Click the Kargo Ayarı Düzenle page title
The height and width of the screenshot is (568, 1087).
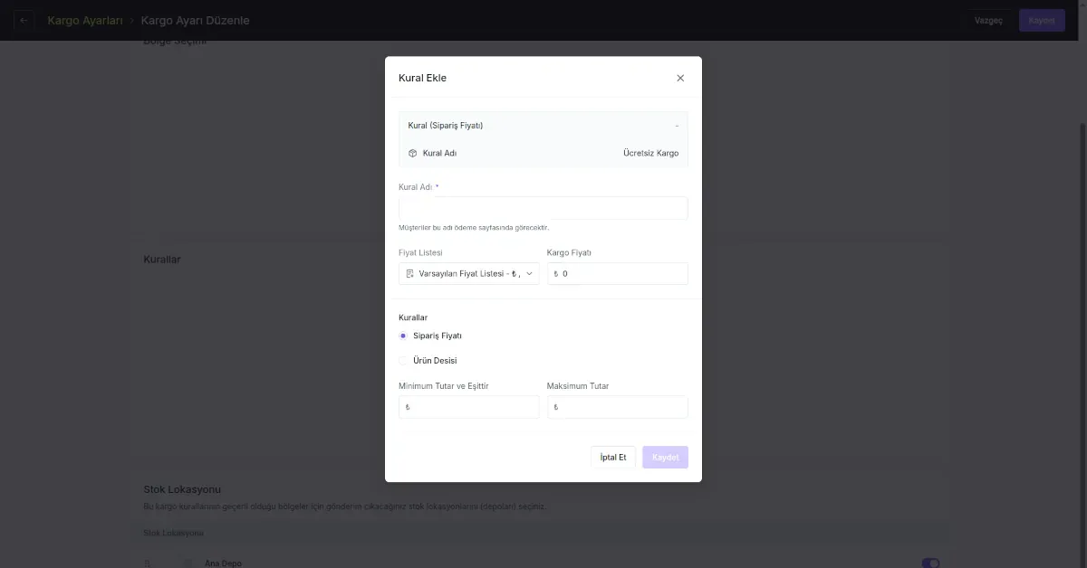pyautogui.click(x=195, y=20)
